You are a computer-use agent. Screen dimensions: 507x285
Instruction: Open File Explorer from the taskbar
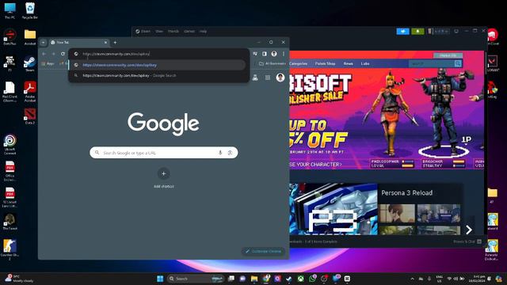point(254,279)
